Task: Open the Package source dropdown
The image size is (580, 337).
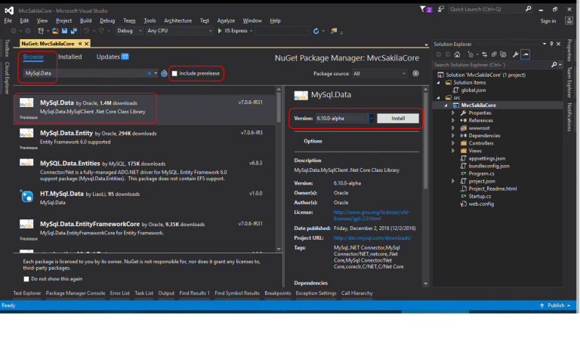Action: click(378, 74)
